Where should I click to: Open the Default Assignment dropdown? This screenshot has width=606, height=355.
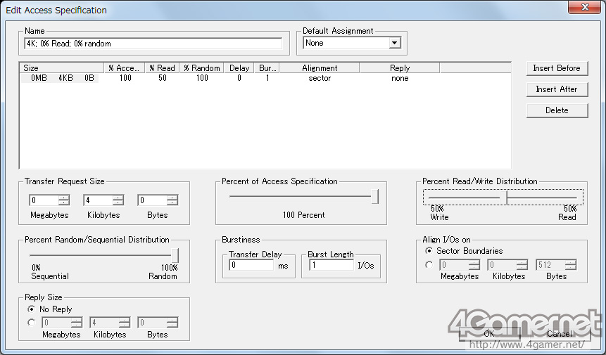point(395,43)
